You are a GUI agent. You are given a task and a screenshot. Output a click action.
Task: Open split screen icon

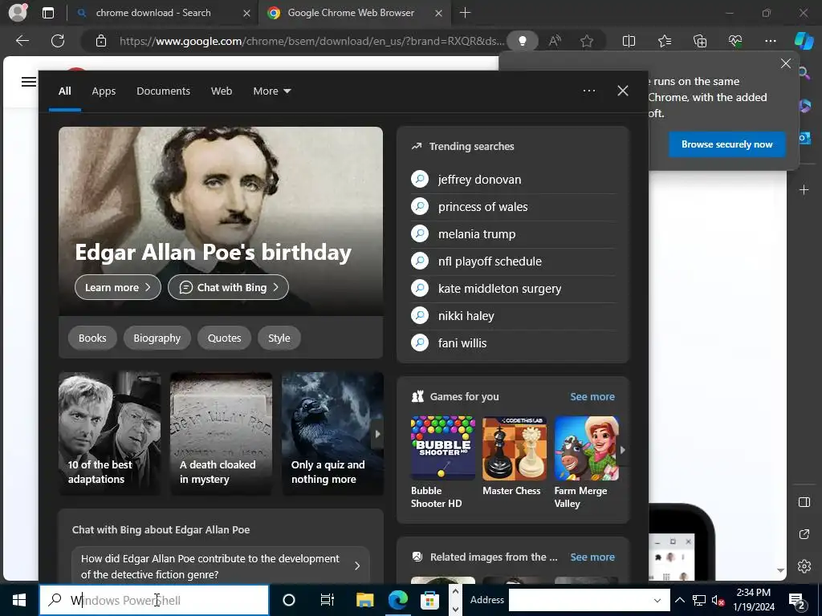[629, 41]
